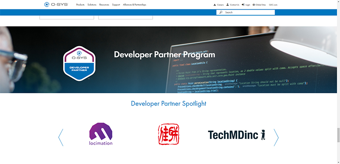Show previous partners with left chevron
This screenshot has width=340, height=164.
[x=61, y=137]
